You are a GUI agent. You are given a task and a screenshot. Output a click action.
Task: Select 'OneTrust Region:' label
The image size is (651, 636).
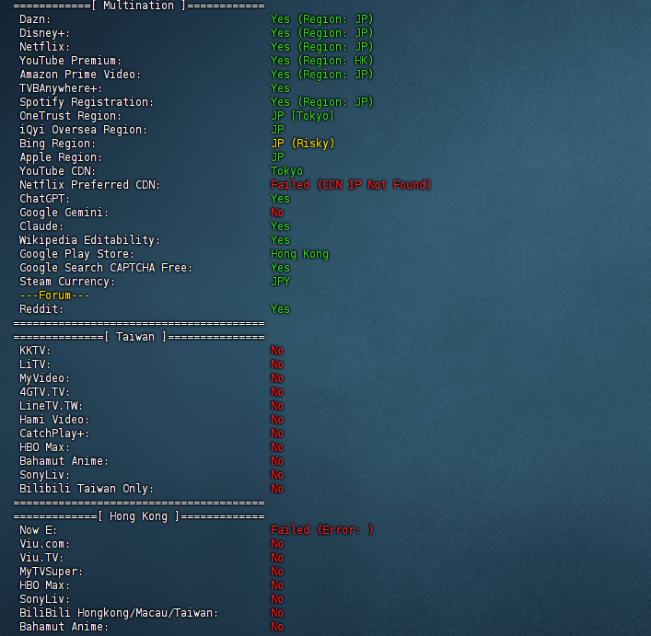pyautogui.click(x=70, y=116)
